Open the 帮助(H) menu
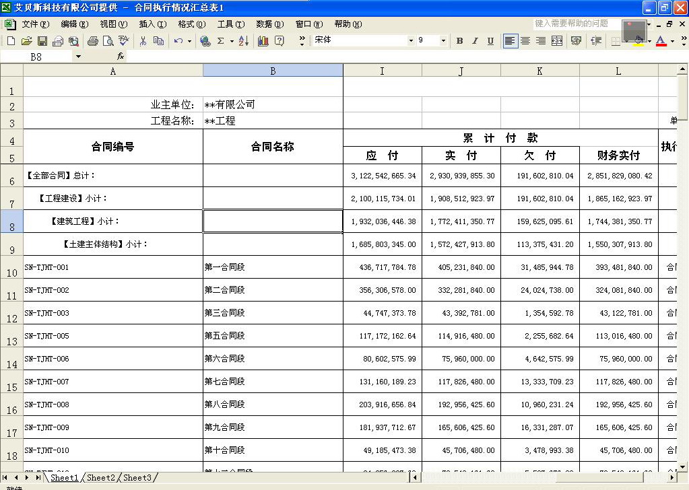The width and height of the screenshot is (689, 490). [x=348, y=24]
